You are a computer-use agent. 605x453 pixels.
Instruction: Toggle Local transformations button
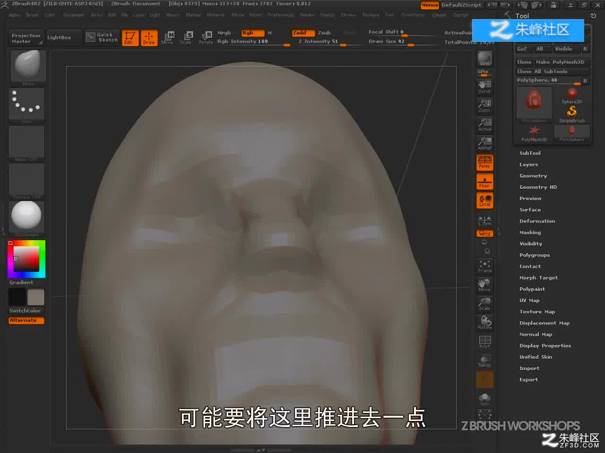pos(484,200)
